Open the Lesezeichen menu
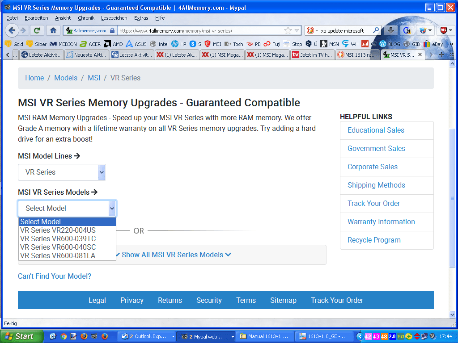The image size is (458, 343). (x=114, y=18)
